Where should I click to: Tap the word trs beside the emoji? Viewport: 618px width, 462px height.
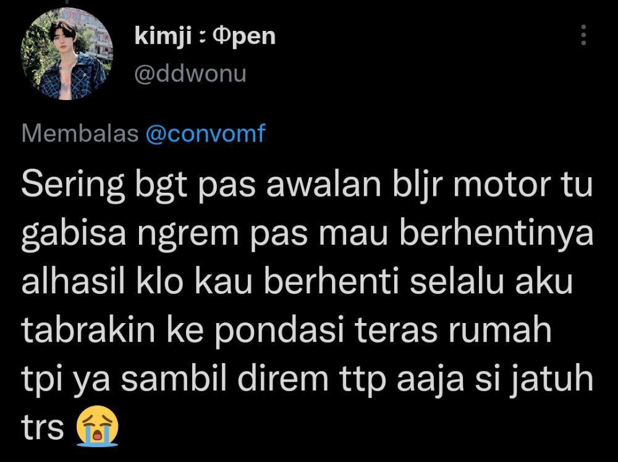coord(42,428)
